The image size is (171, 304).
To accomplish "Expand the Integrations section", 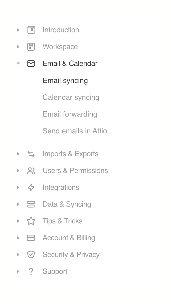I will [x=18, y=187].
